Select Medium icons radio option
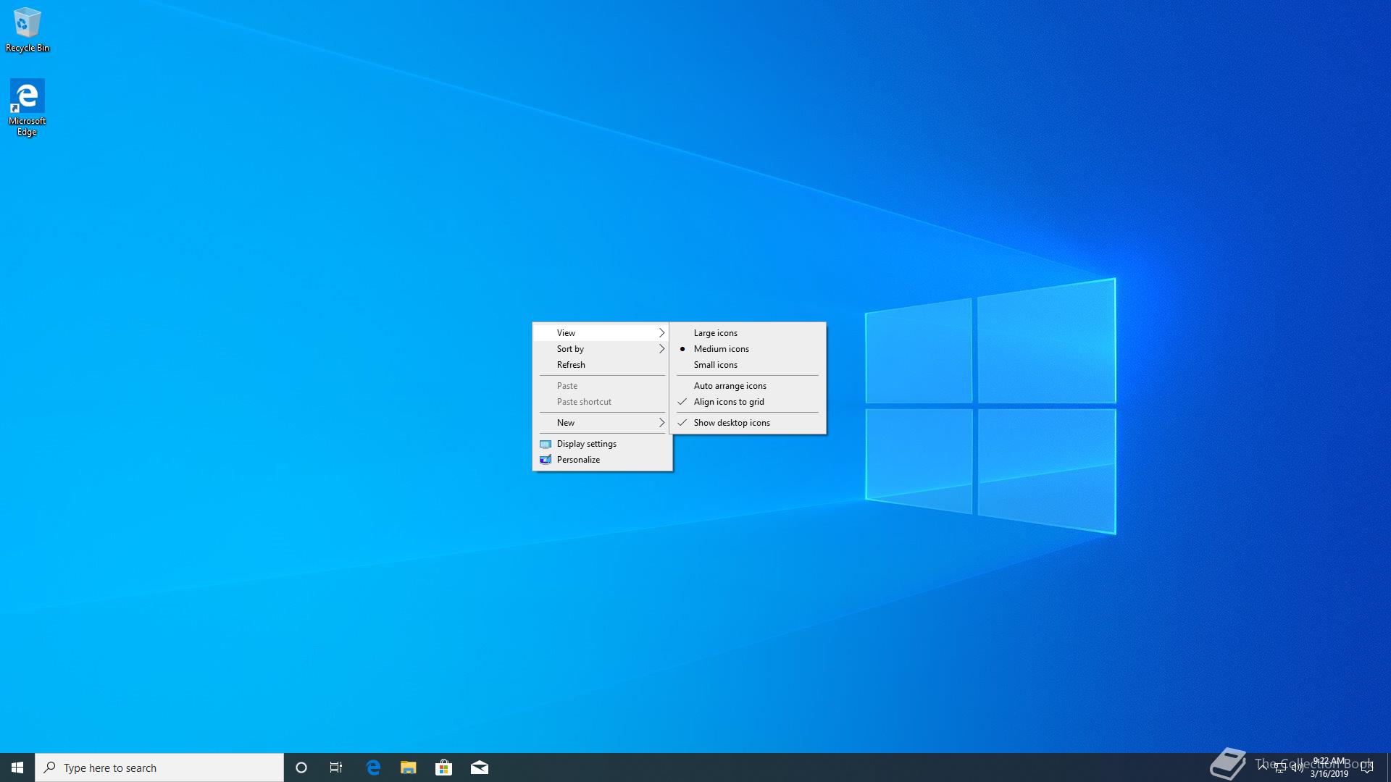 point(721,349)
